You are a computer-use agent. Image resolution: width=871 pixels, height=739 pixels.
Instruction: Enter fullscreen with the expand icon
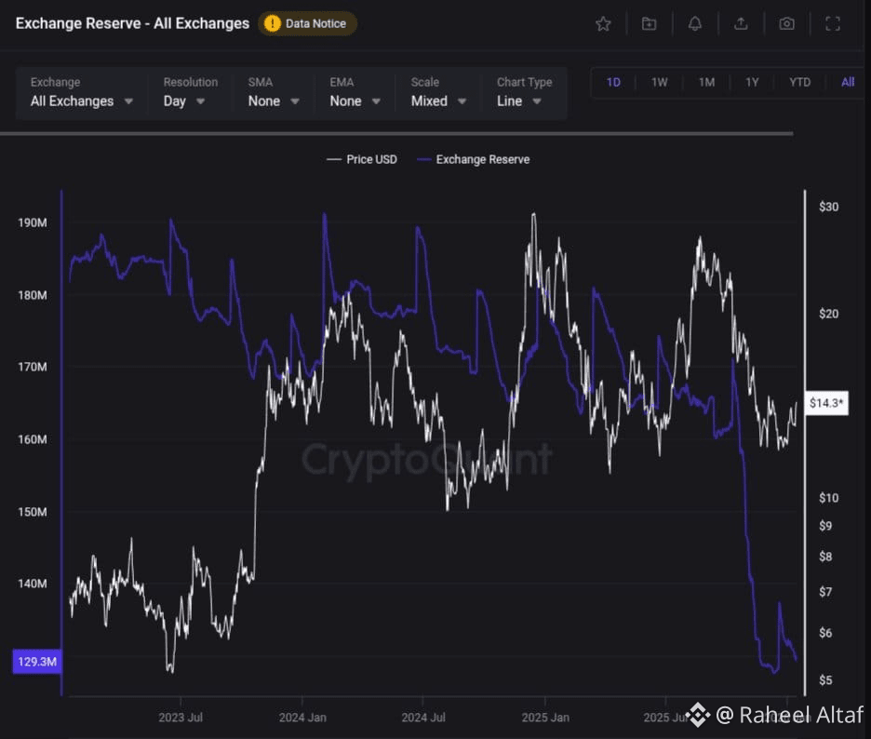(833, 24)
